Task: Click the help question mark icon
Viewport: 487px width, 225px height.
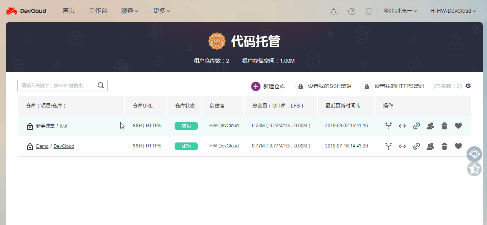Action: point(352,11)
